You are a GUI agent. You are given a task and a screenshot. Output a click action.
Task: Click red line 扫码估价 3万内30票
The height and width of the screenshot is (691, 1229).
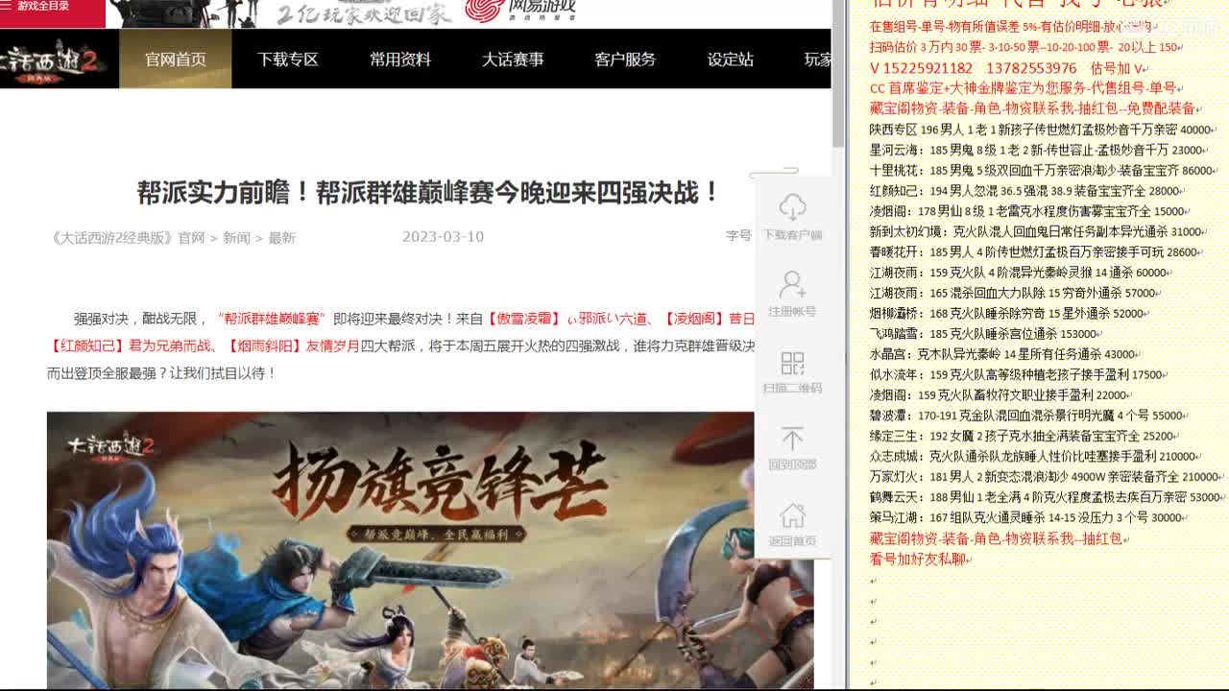(x=1025, y=46)
